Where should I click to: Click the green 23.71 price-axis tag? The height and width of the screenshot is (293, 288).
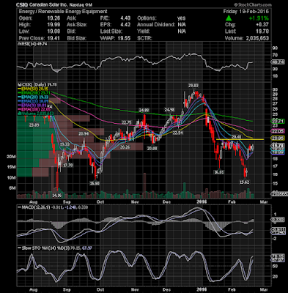278,121
